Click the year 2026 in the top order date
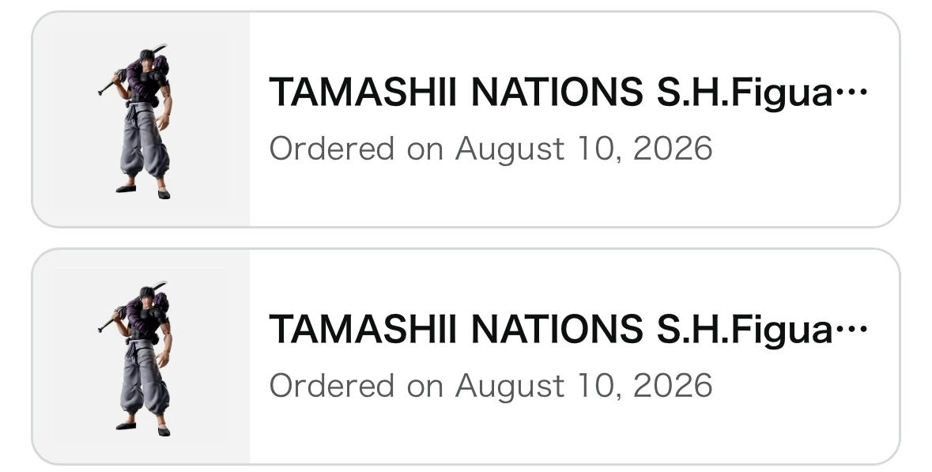This screenshot has height=472, width=932. [673, 149]
